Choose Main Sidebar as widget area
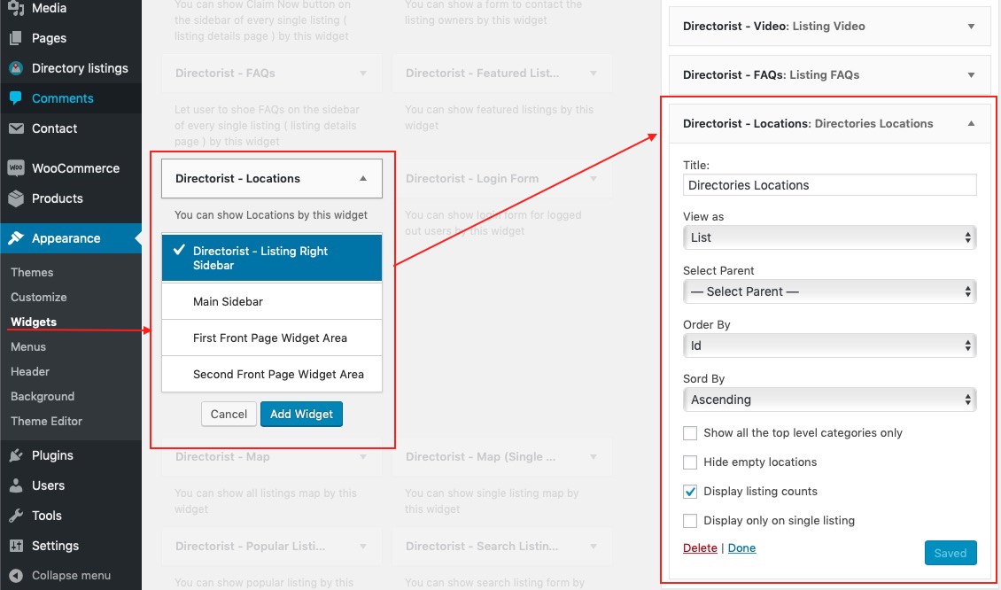Image resolution: width=1001 pixels, height=590 pixels. [x=272, y=301]
